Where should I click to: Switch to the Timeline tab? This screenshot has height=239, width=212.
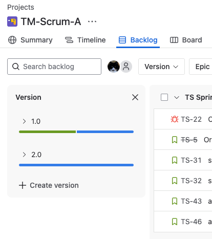86,40
